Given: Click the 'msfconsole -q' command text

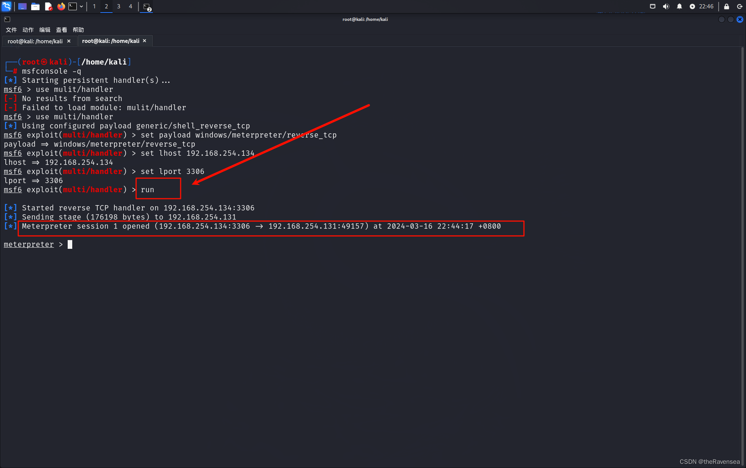Looking at the screenshot, I should (x=51, y=71).
